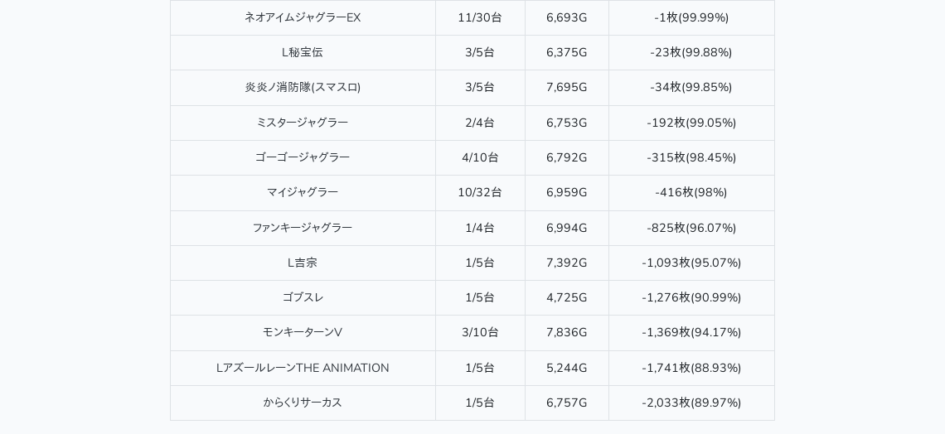
Task: Select the L吉宗 machine name
Action: click(x=303, y=263)
